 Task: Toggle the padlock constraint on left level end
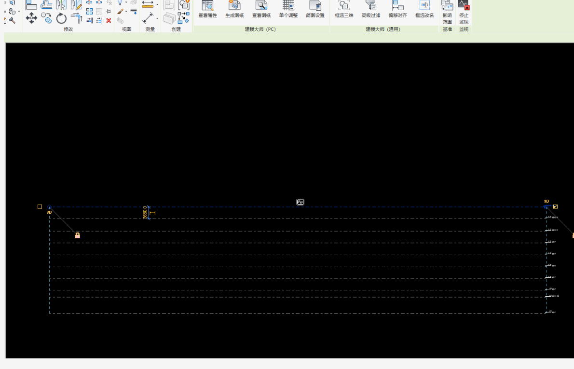coord(78,235)
